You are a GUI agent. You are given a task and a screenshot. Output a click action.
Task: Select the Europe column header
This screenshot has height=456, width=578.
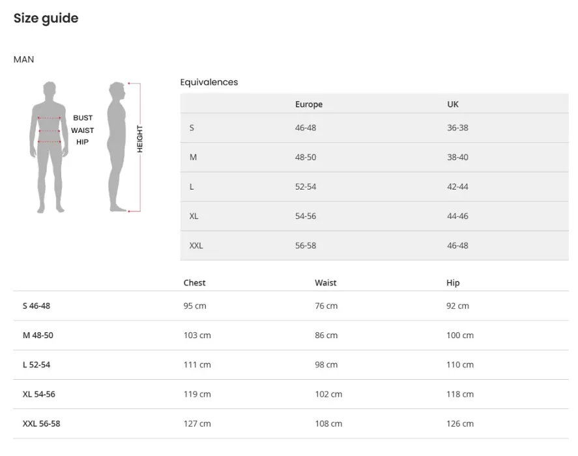pyautogui.click(x=309, y=104)
